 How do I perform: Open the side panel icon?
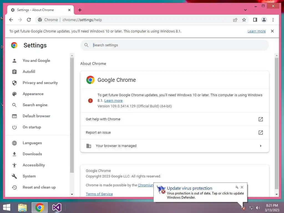(x=255, y=20)
